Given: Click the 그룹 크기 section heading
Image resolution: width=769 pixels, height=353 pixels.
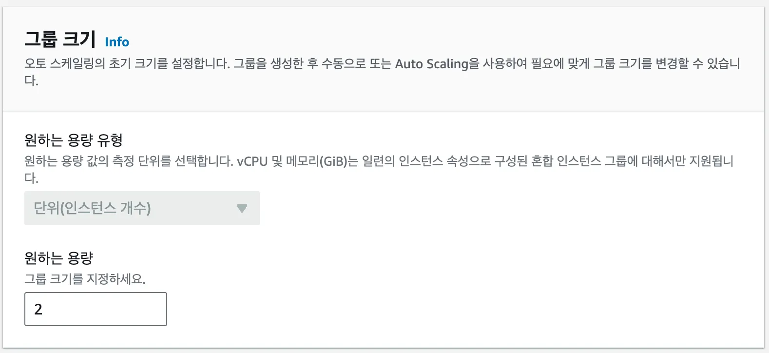Looking at the screenshot, I should pyautogui.click(x=60, y=39).
